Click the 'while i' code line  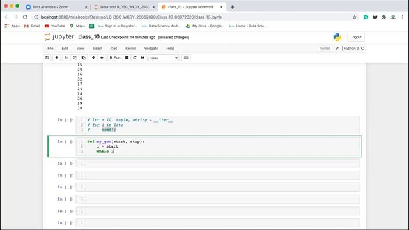[x=105, y=151]
